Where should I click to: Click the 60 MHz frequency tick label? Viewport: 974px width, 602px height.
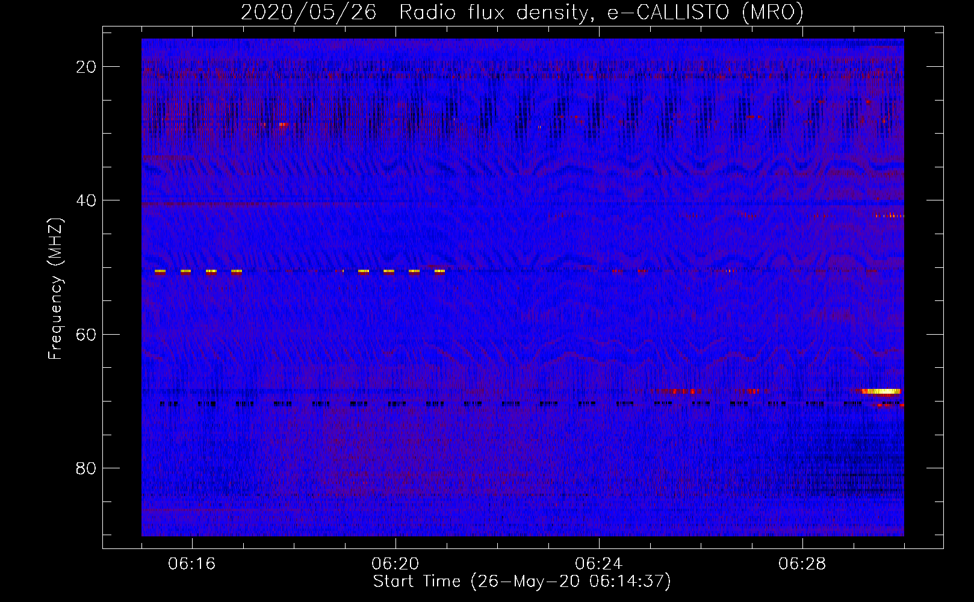[86, 334]
